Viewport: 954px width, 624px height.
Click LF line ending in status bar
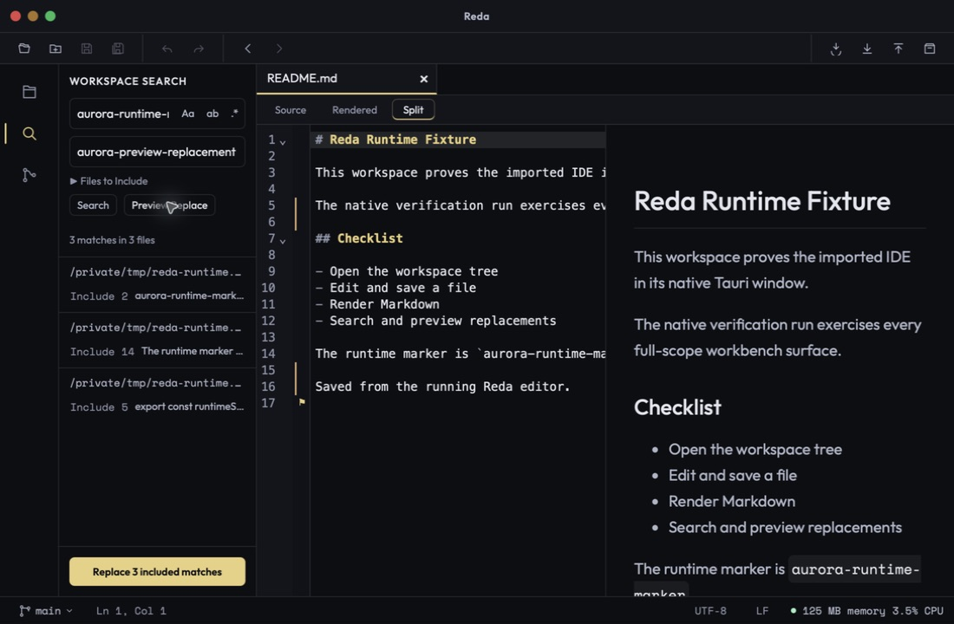761,611
